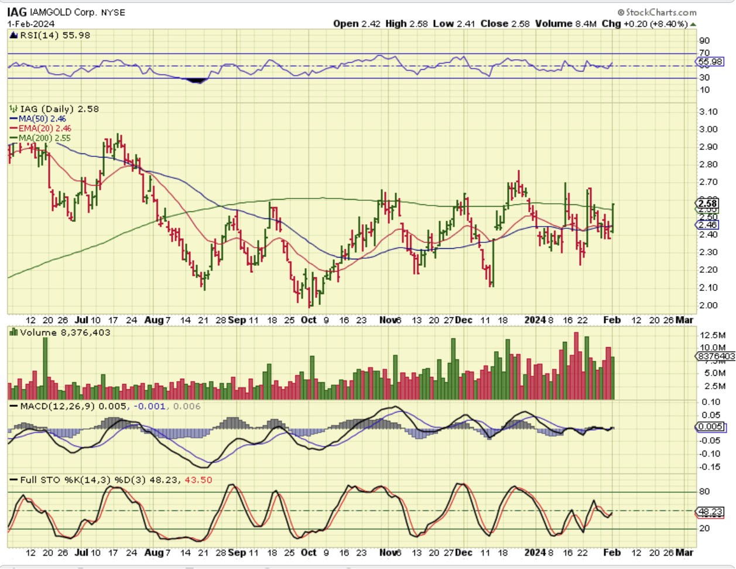Click the Chg +0.20 (+8.40%) value
This screenshot has width=736, height=569.
click(645, 23)
